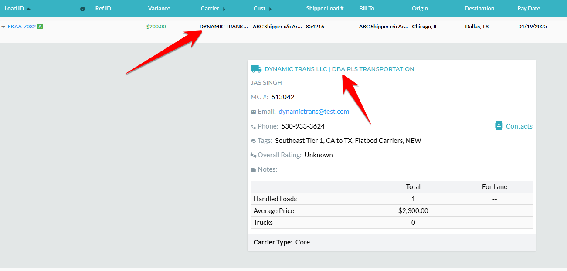The image size is (567, 271).
Task: Click the contact name JAS SINGH
Action: 266,83
